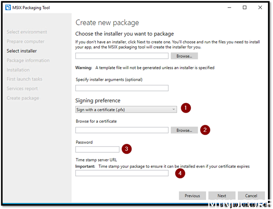This screenshot has height=209, width=273.
Task: Click the 'Warning:' label text
Action: point(83,68)
